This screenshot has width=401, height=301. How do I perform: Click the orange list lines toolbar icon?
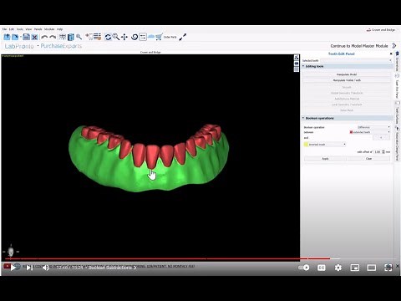(x=97, y=37)
